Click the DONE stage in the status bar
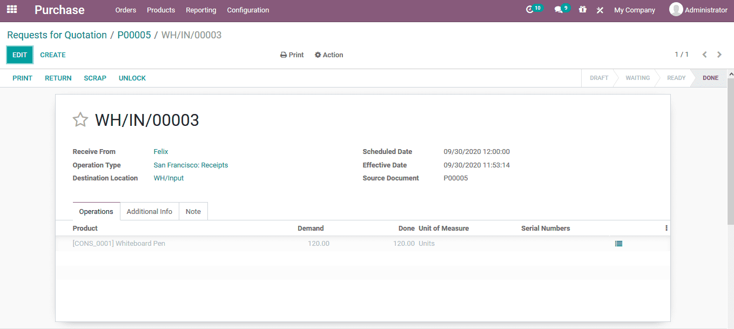This screenshot has height=329, width=734. click(x=710, y=78)
